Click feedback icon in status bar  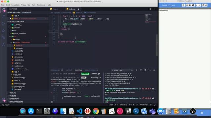pos(151,105)
